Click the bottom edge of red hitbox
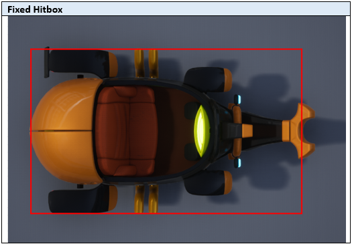This screenshot has height=244, width=352. [166, 213]
